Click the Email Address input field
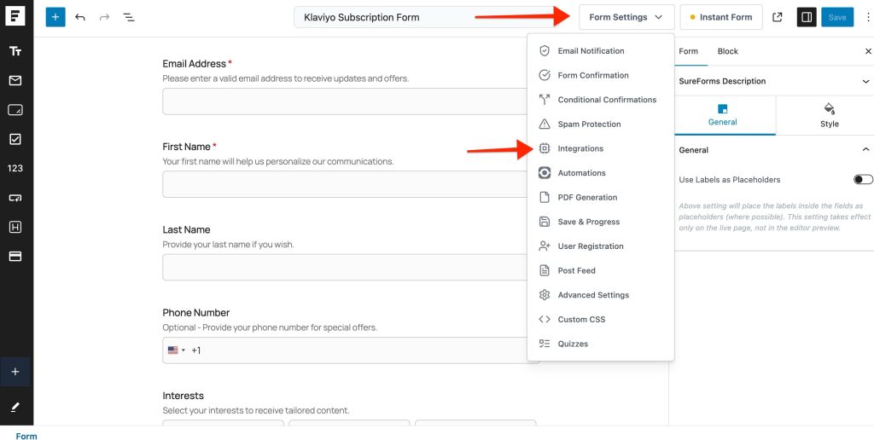This screenshot has height=440, width=874. 346,101
